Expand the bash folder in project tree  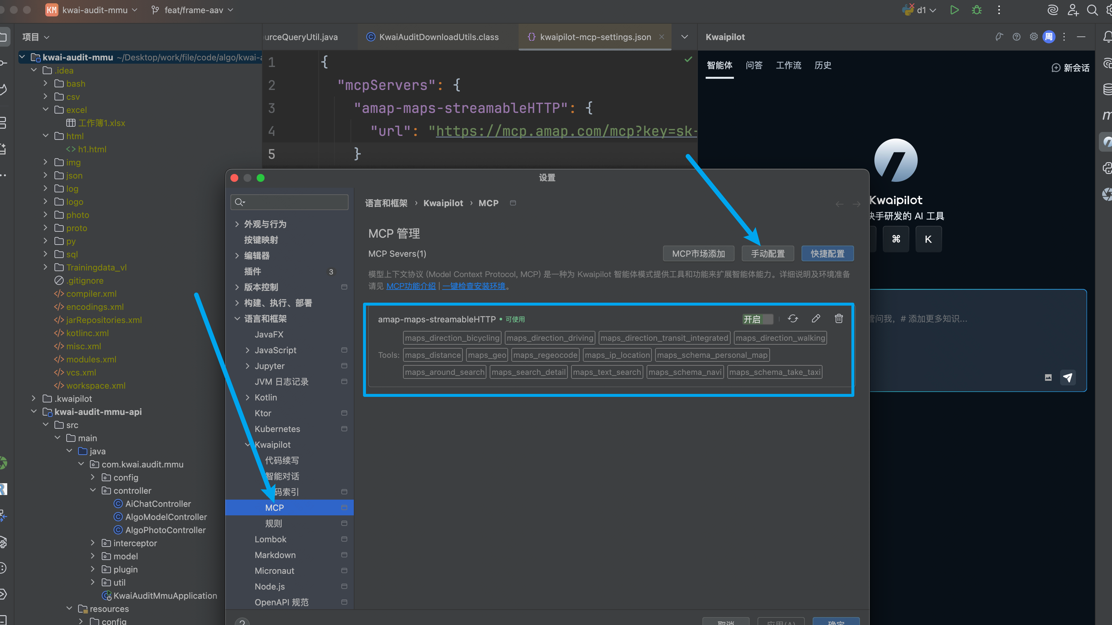click(x=45, y=83)
